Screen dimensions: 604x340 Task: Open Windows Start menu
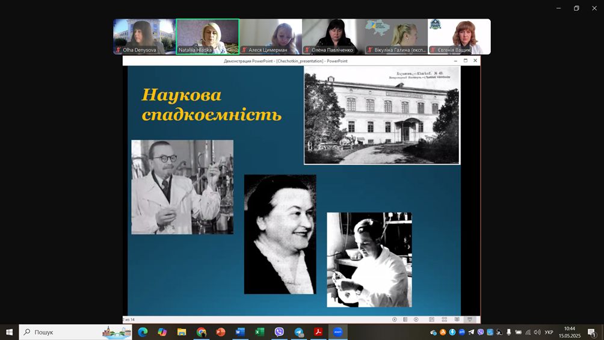coord(9,332)
